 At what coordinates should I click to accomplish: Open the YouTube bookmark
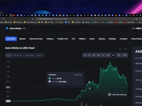[x=119, y=22]
